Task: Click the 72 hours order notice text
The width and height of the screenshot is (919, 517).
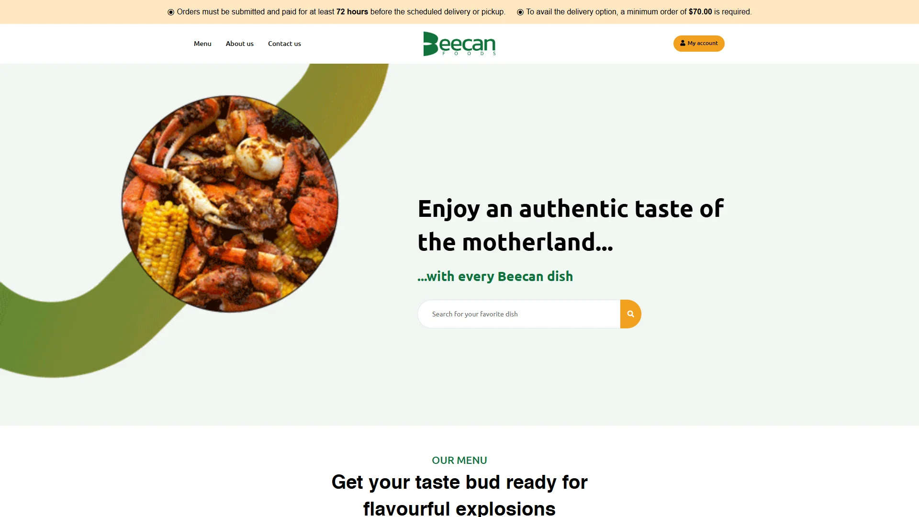Action: pyautogui.click(x=341, y=12)
